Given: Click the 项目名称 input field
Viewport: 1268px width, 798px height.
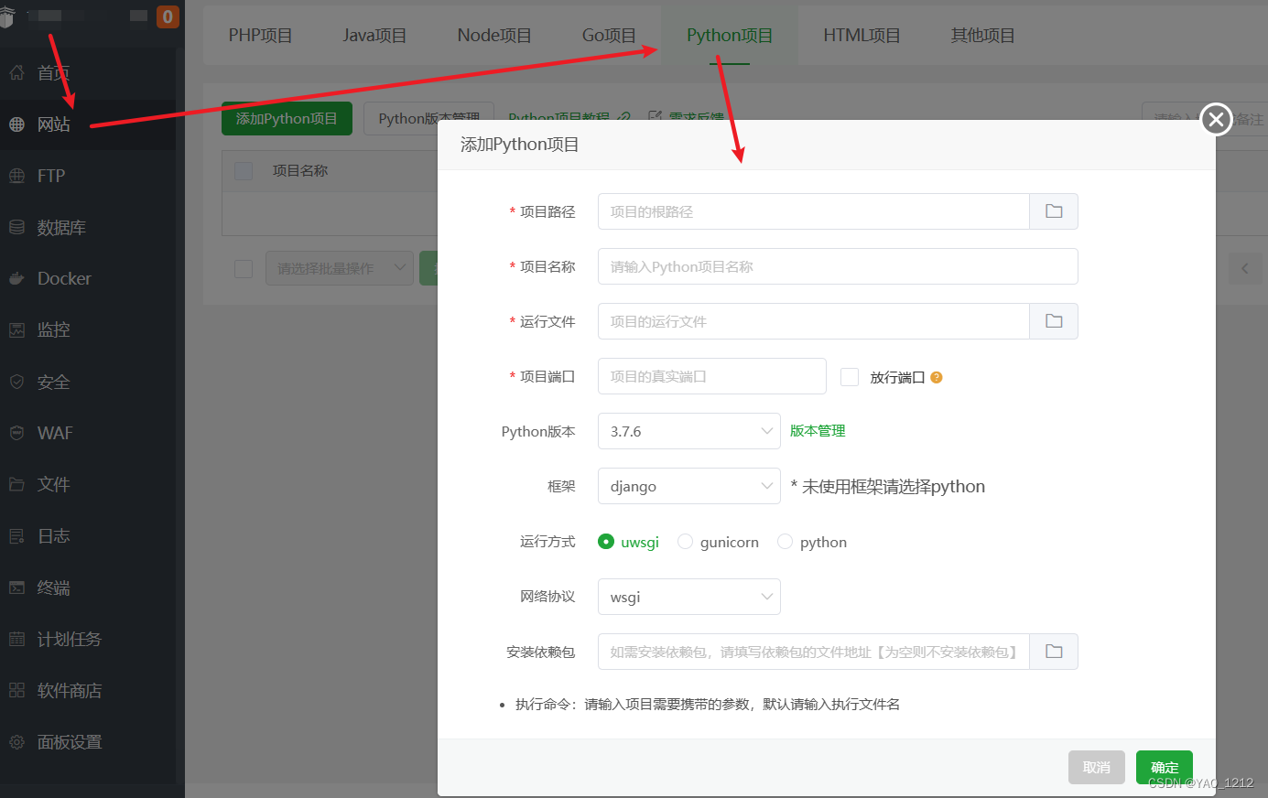Looking at the screenshot, I should [838, 266].
